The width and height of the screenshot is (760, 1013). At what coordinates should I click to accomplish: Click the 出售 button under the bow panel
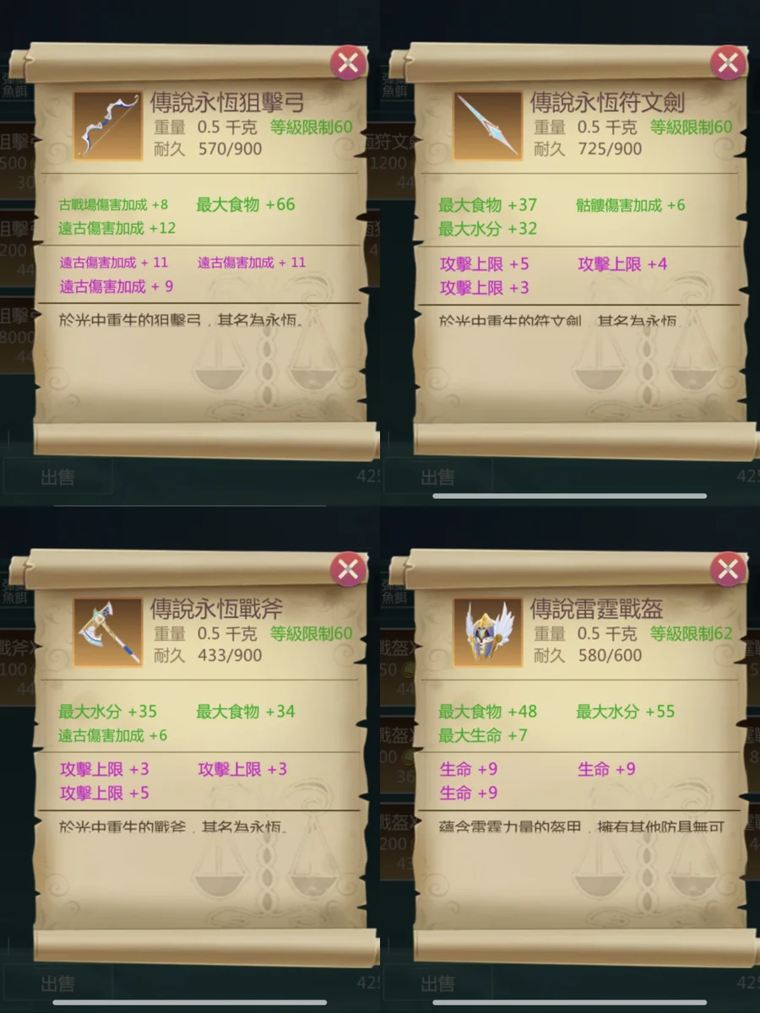click(57, 478)
